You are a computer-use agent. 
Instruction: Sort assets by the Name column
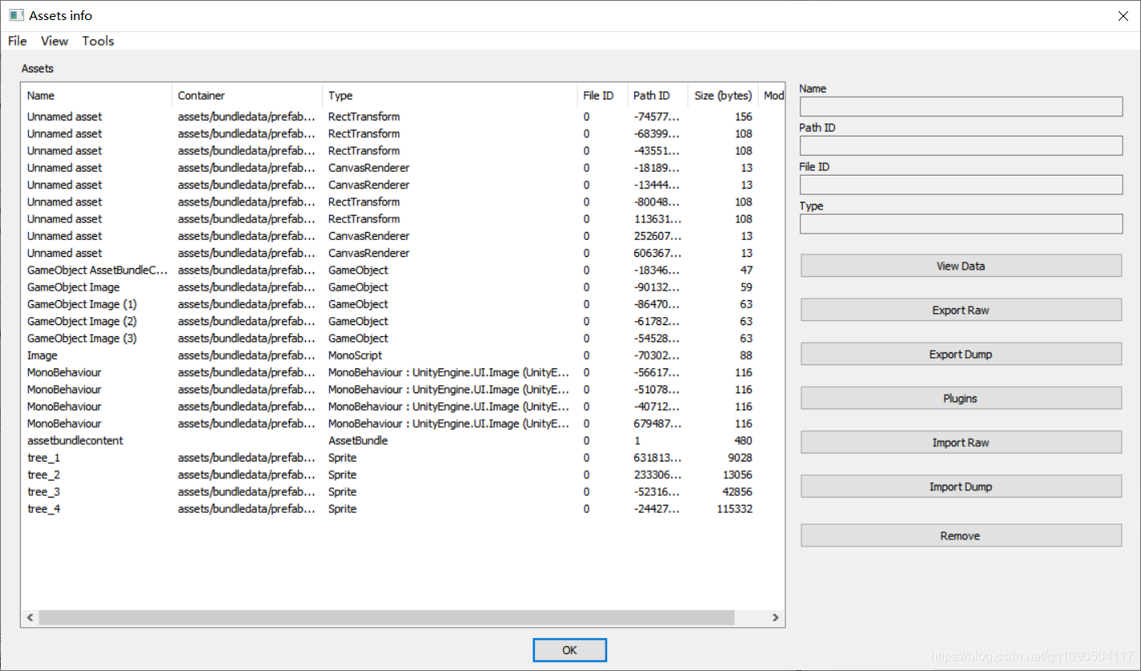point(41,95)
